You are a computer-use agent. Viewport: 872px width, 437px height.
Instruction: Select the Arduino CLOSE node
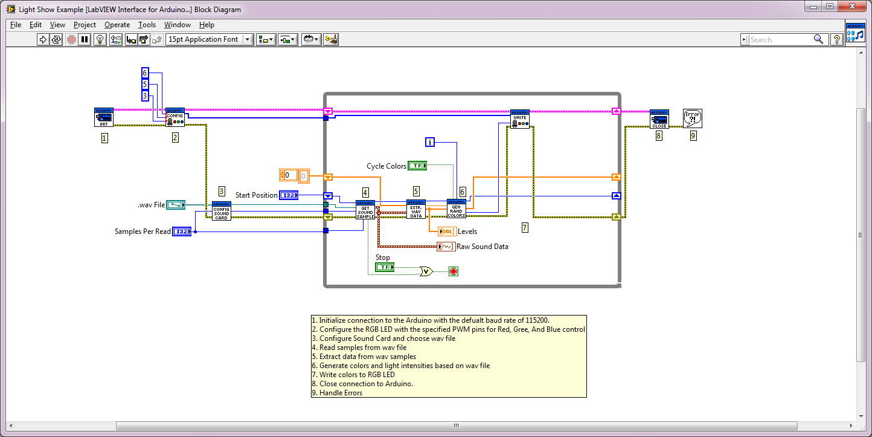tap(659, 119)
